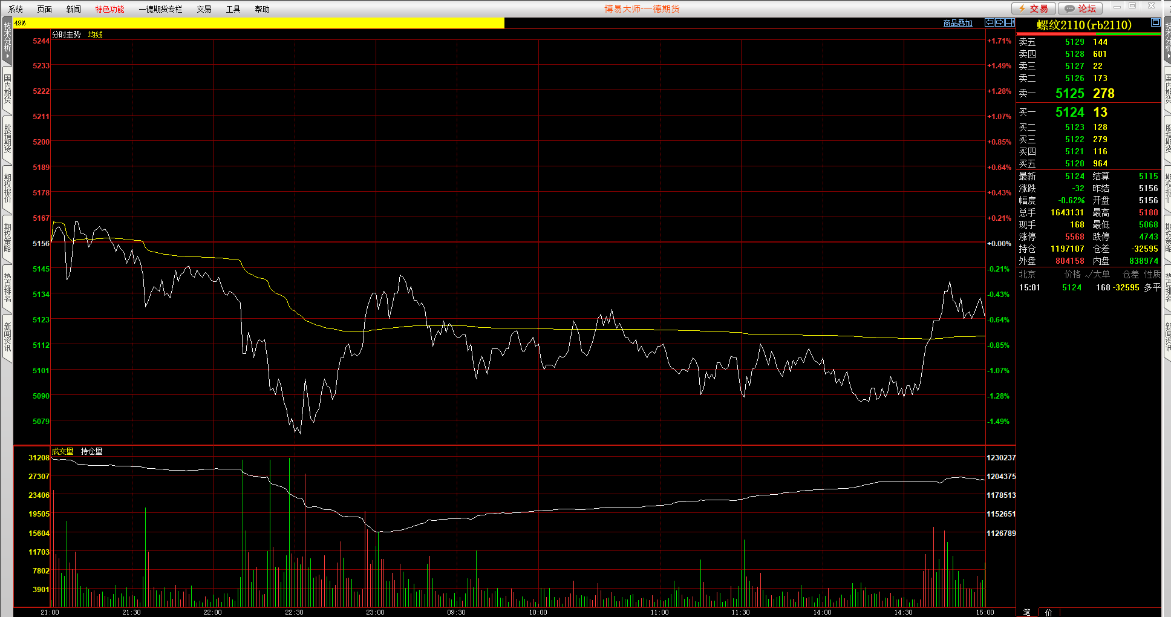The image size is (1171, 617).
Task: Switch to the 价 tab at bottom
Action: [1048, 612]
